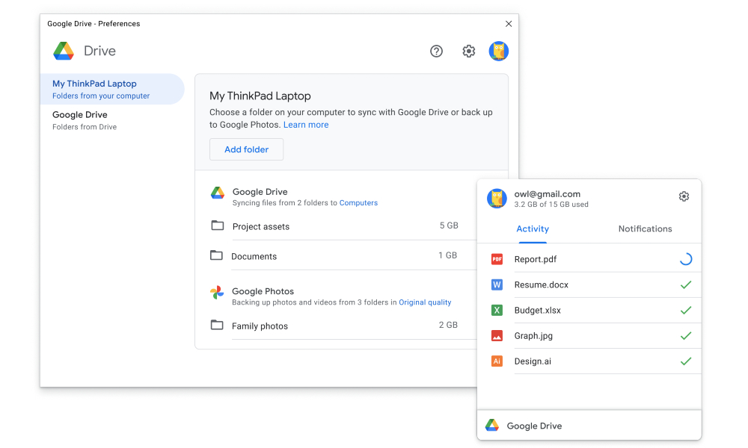The width and height of the screenshot is (748, 448).
Task: Click the image icon for Graph.jpg
Action: coord(497,336)
